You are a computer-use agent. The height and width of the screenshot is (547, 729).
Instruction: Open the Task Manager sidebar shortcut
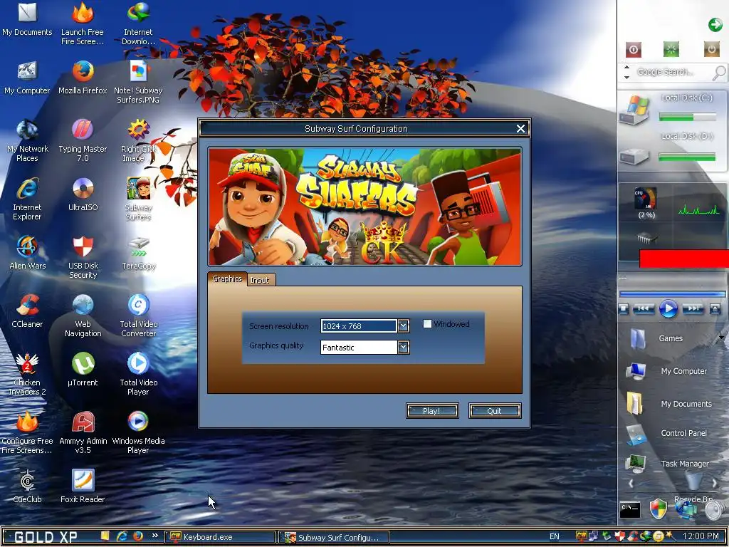tap(667, 464)
